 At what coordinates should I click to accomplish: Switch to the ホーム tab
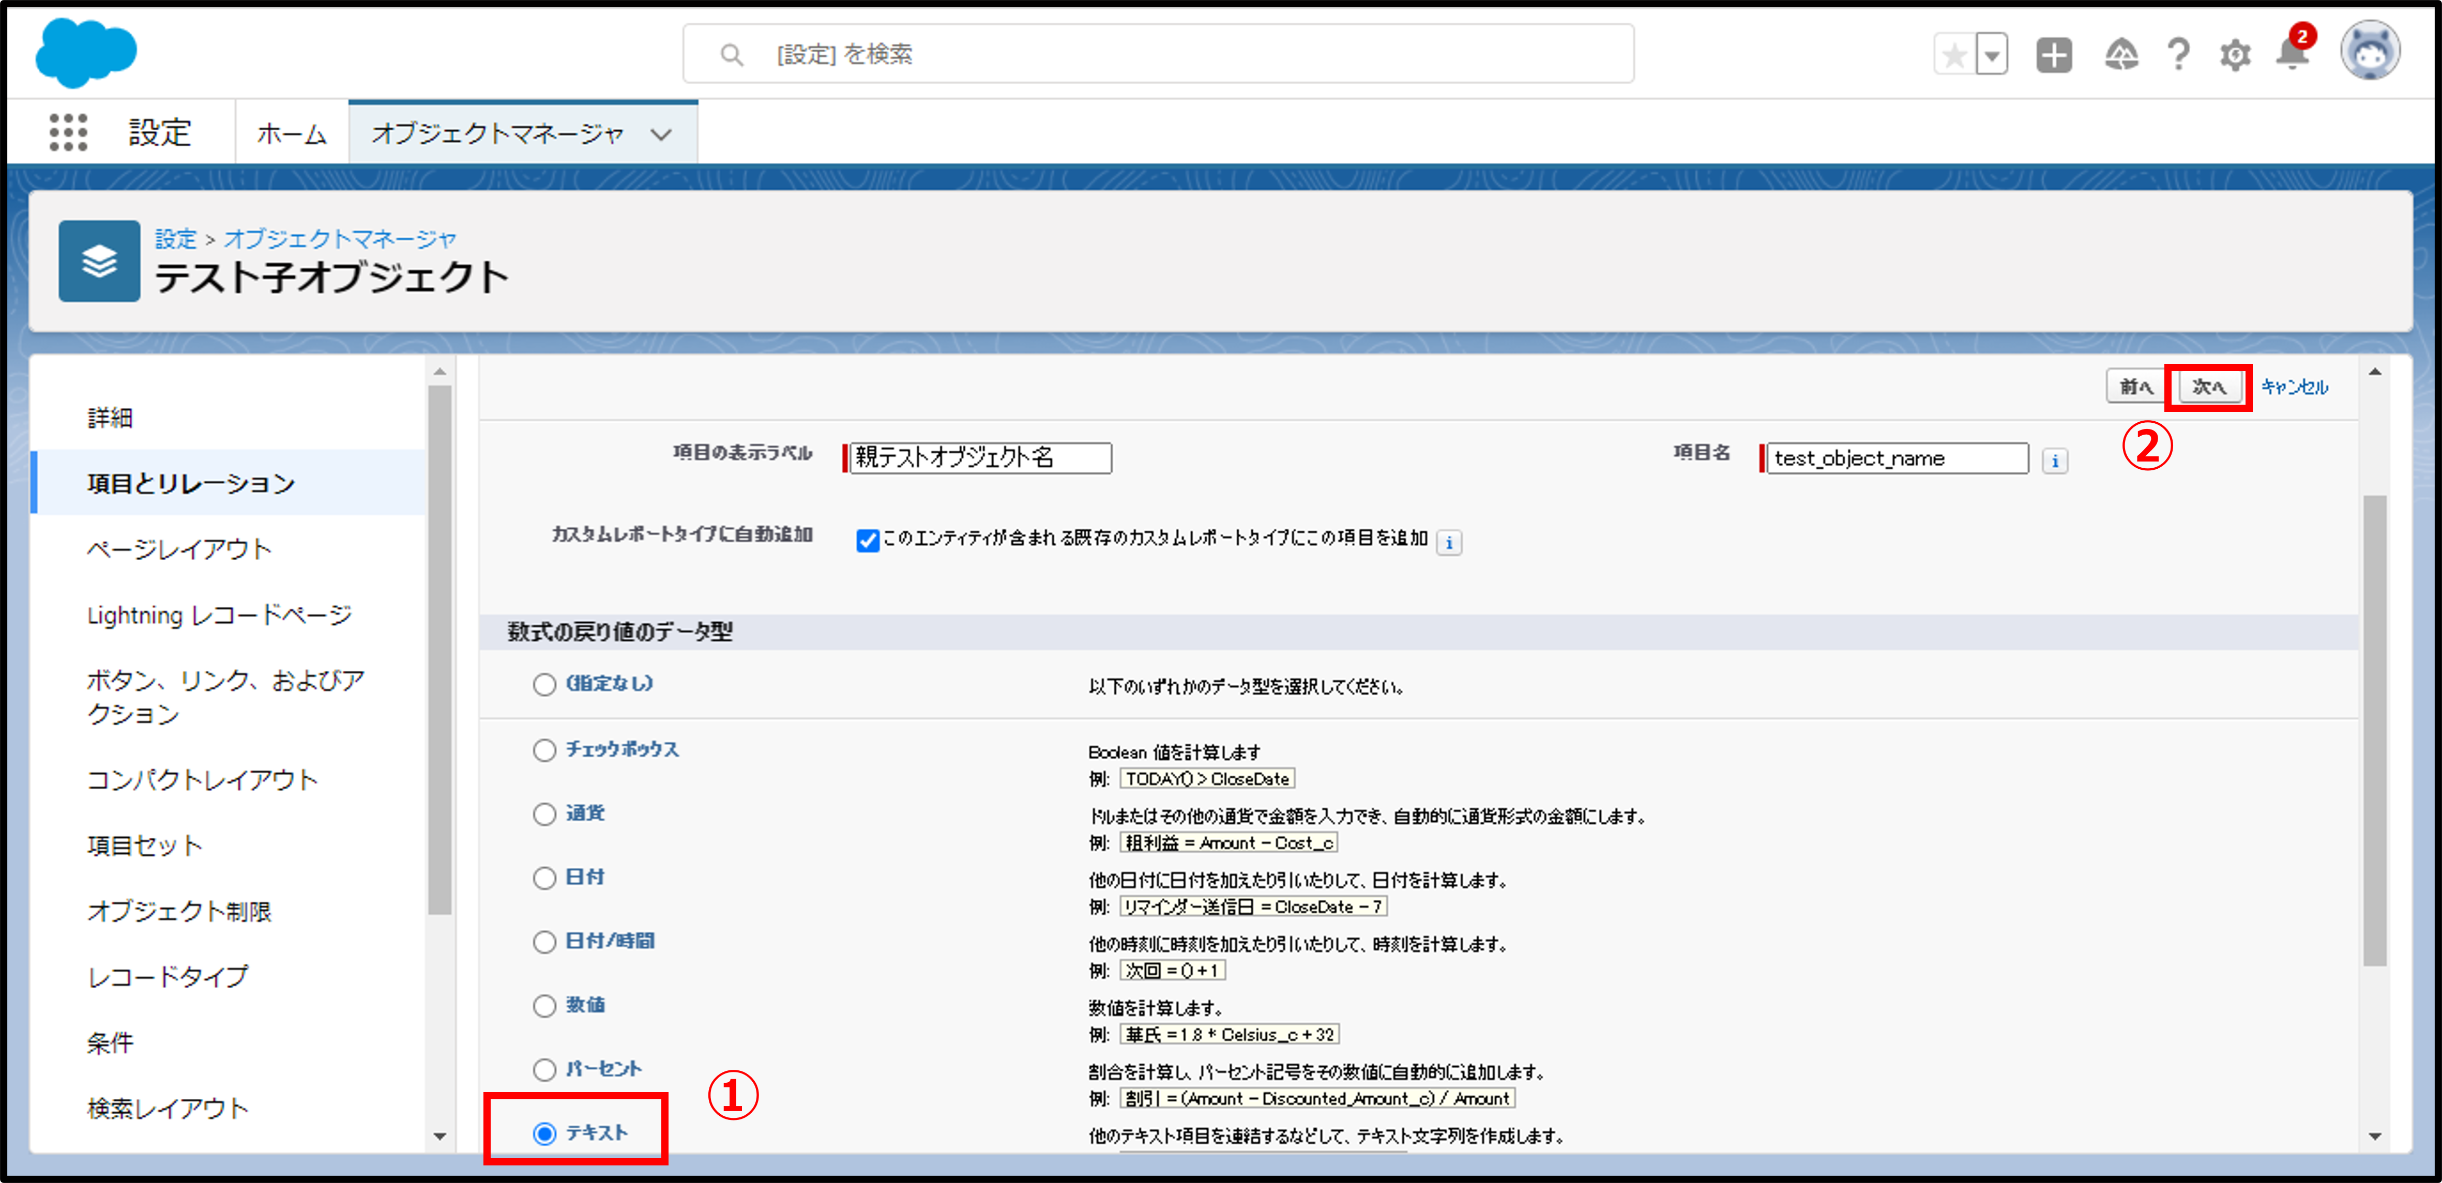[x=291, y=134]
